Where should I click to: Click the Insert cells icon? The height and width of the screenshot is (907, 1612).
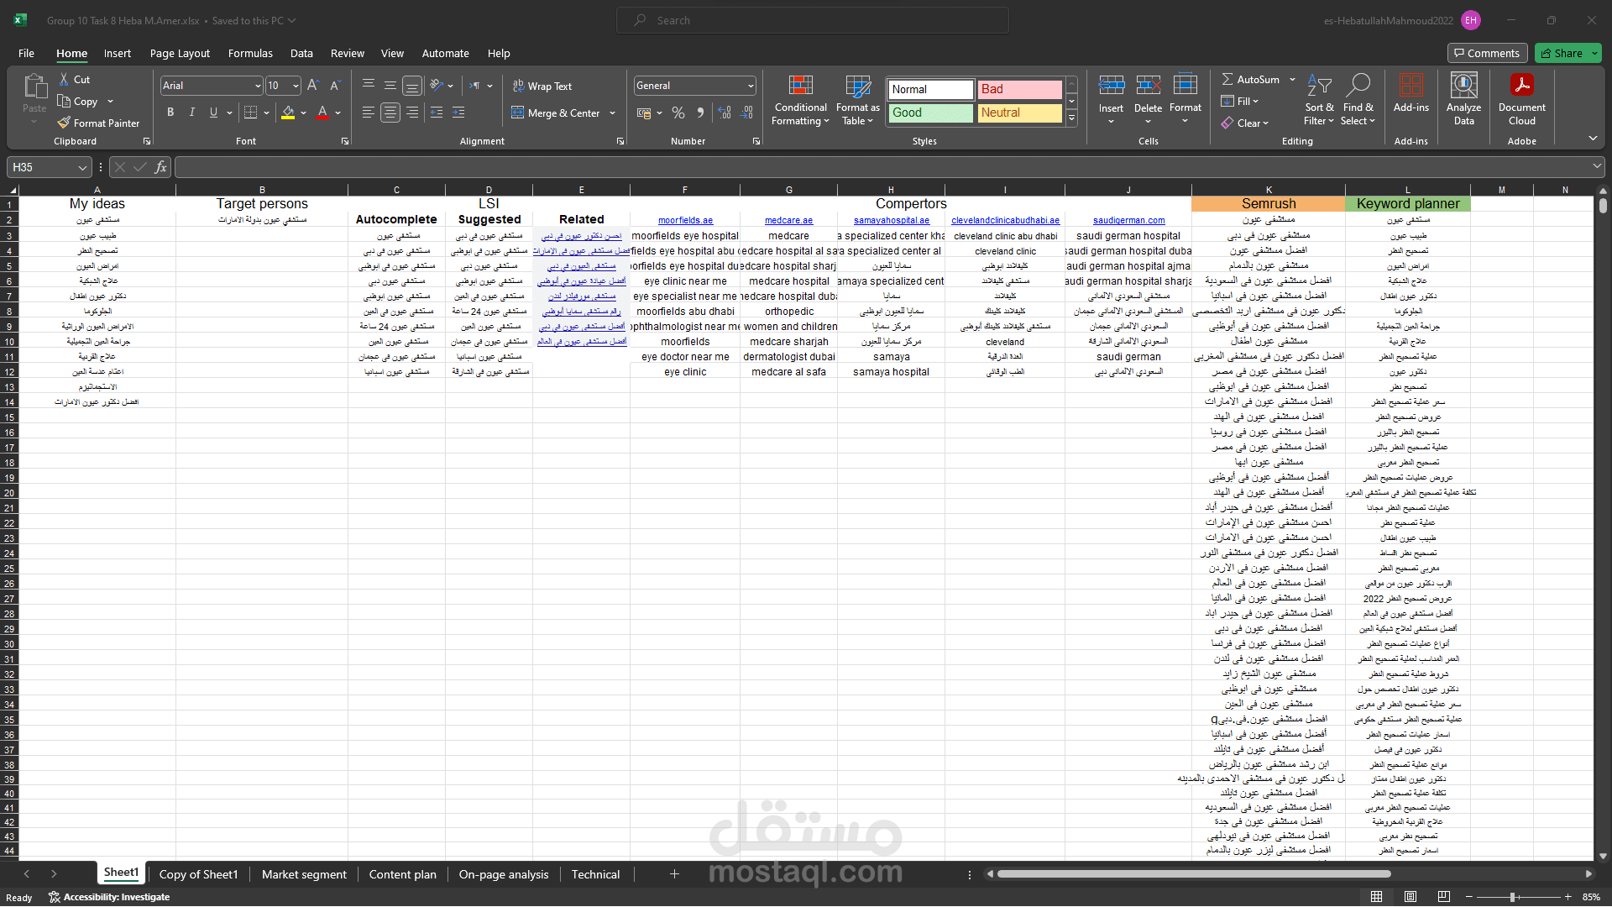[1111, 85]
